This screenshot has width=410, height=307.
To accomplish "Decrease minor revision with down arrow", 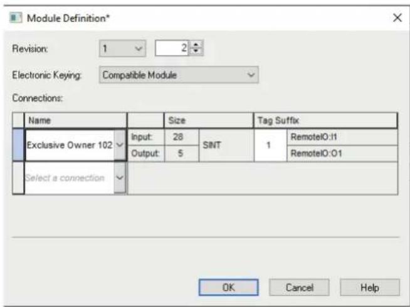I will pos(196,51).
